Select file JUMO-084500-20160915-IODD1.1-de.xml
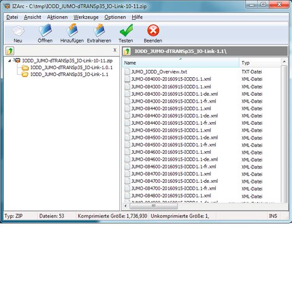The image size is (292, 281). click(x=174, y=138)
